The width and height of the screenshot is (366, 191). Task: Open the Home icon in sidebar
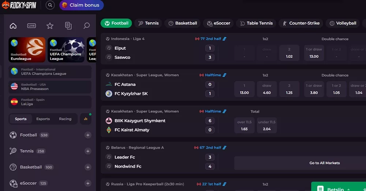pos(13,26)
